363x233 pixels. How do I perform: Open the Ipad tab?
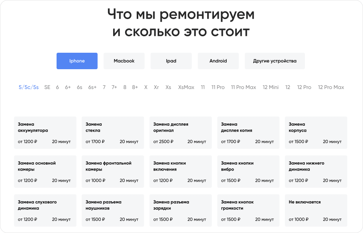pos(171,61)
